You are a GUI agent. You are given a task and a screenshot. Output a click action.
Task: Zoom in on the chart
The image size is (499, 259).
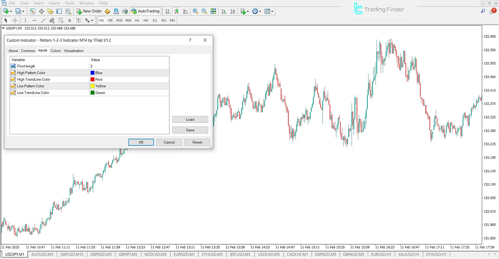click(195, 11)
